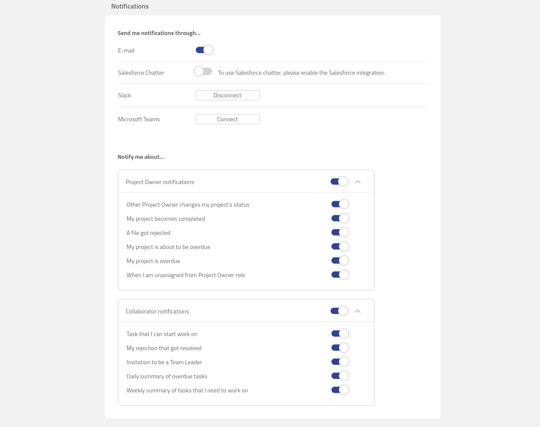The width and height of the screenshot is (540, 427).
Task: Turn off 'My project is overdue' notification
Action: click(x=340, y=260)
